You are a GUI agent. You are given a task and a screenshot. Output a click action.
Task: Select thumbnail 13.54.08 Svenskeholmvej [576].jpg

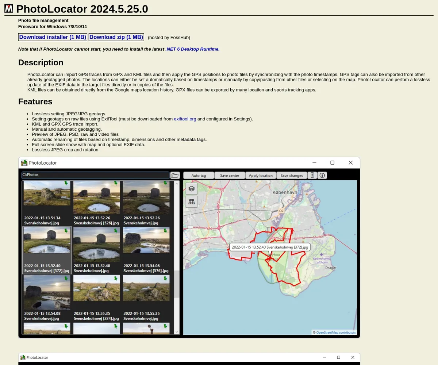coord(146,241)
